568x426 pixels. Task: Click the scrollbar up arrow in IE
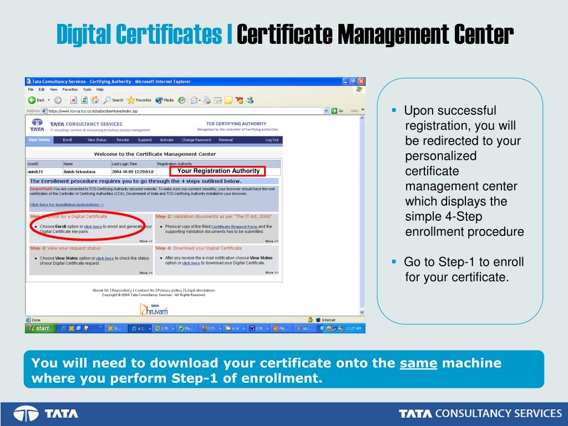(362, 119)
